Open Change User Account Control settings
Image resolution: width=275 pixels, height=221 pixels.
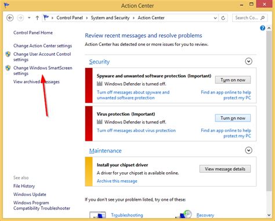tap(42, 57)
